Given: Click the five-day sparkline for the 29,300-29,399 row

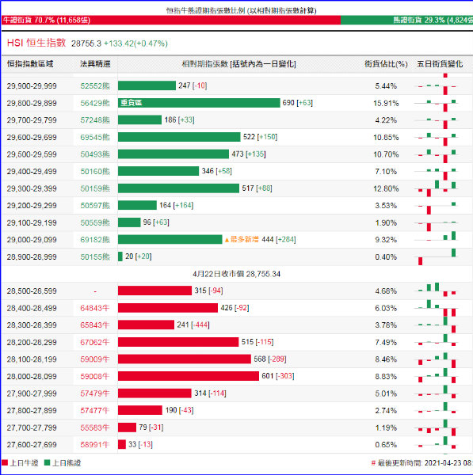Looking at the screenshot, I should [x=437, y=188].
